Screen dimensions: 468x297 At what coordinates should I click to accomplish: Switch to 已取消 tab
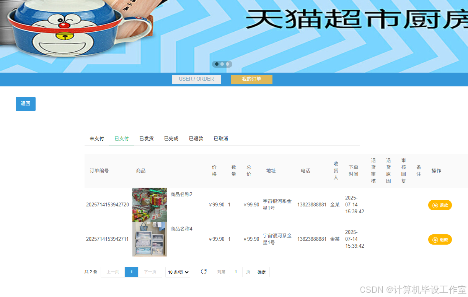pyautogui.click(x=221, y=138)
